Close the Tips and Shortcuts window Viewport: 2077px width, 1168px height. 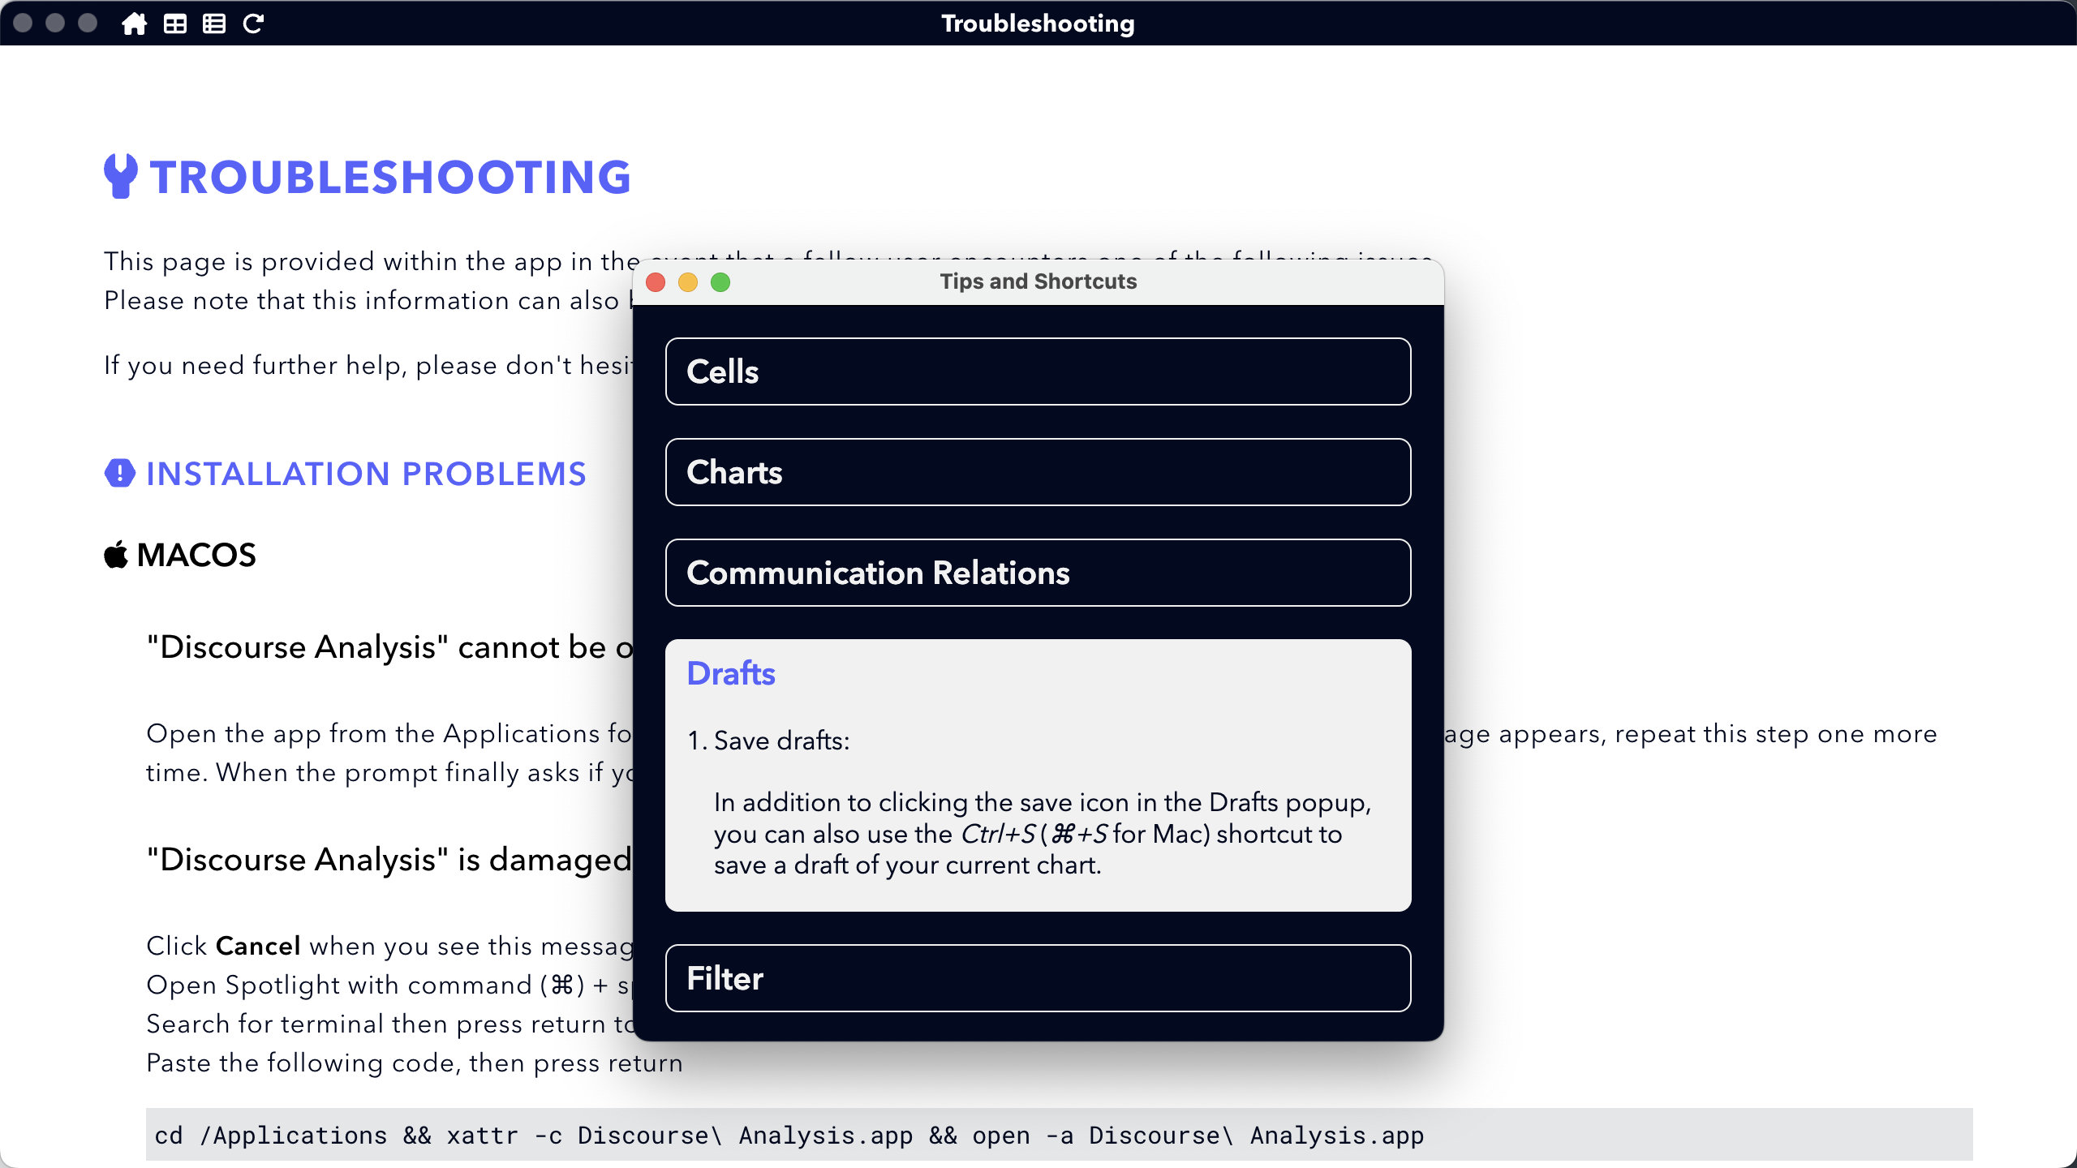656,281
